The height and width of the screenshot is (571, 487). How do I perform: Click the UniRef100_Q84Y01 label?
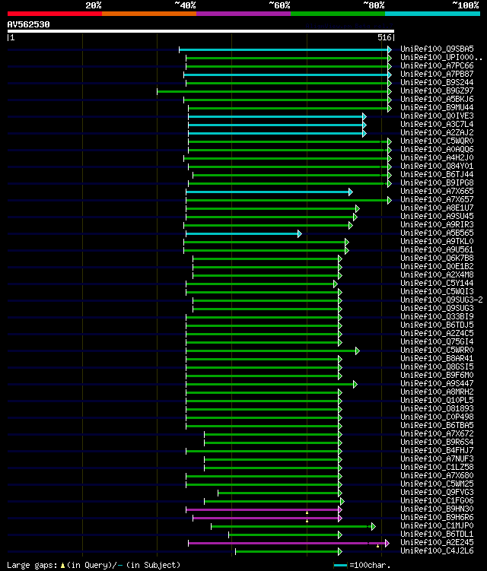[437, 166]
